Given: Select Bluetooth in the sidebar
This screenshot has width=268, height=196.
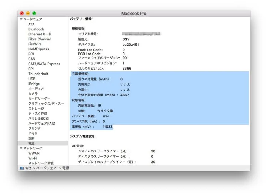Looking at the screenshot, I should coord(36,29).
